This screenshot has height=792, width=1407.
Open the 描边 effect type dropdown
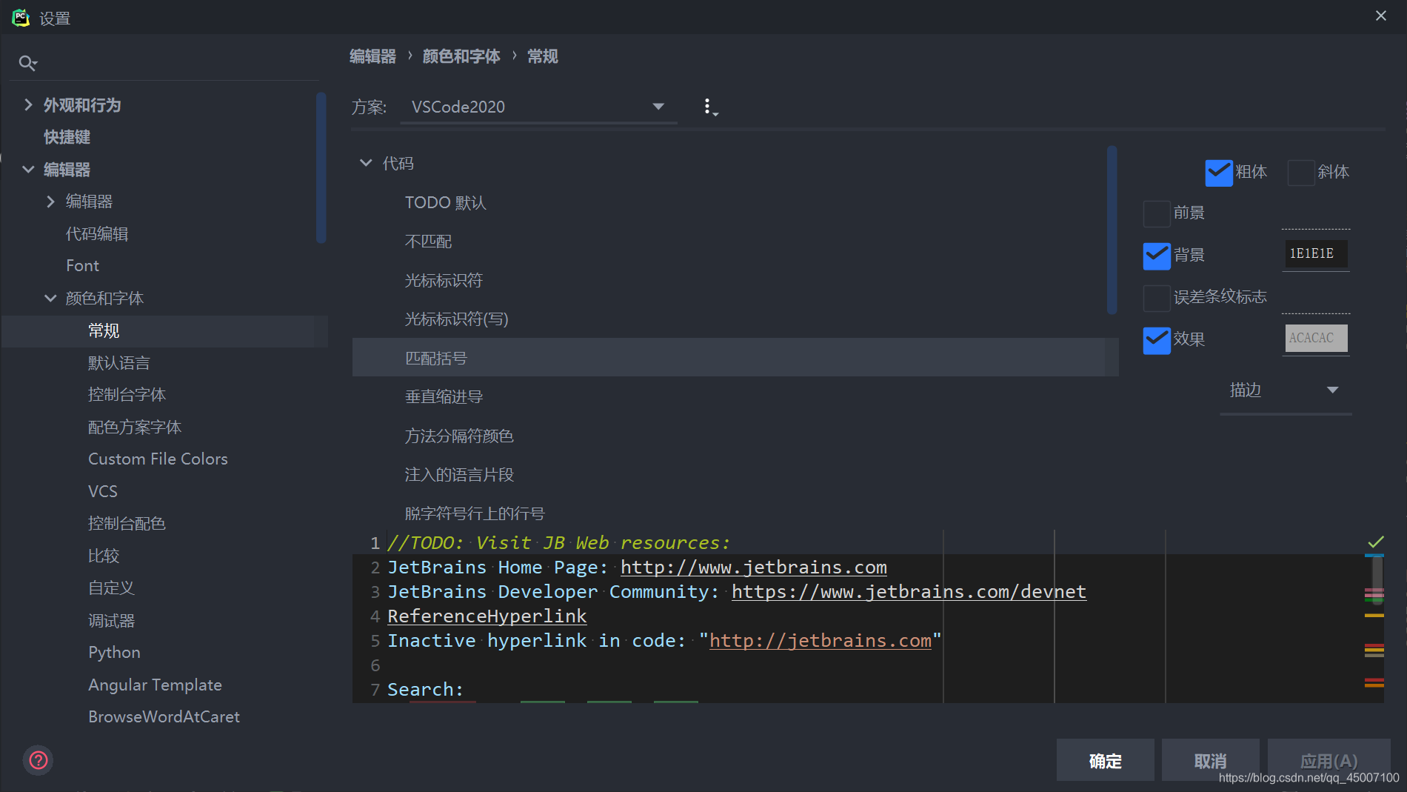click(1286, 390)
